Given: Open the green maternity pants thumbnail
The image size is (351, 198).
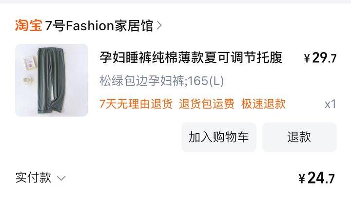Looking at the screenshot, I should [x=52, y=80].
